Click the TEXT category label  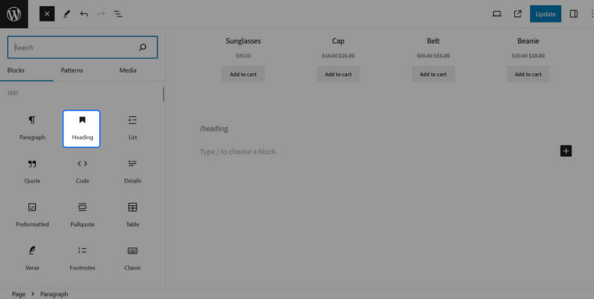pyautogui.click(x=13, y=93)
